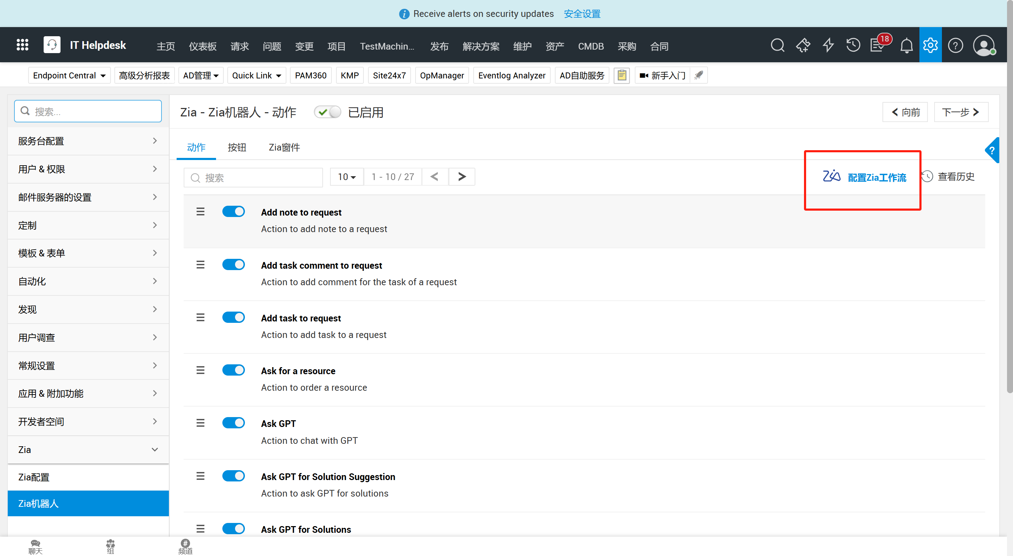Open the rows per page dropdown
Screen dimensions: 1013x556
point(347,177)
